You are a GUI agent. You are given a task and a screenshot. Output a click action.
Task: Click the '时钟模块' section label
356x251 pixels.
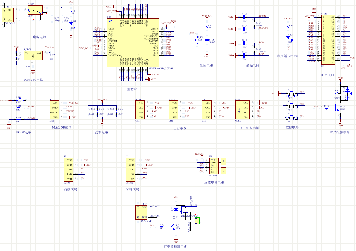click(x=132, y=189)
